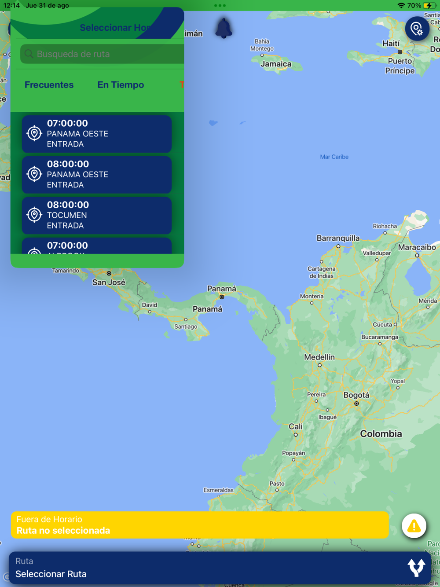Tap the Yopal label on map
Screen dimensions: 440x587
pos(398,381)
